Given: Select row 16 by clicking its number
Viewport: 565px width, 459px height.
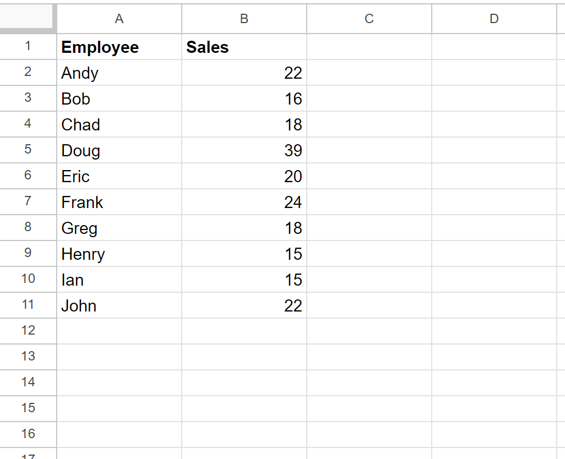Looking at the screenshot, I should 28,434.
